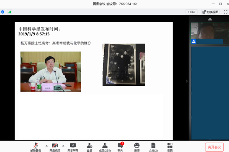
Task: Open the 邀请 invite icon
Action: (89, 147)
